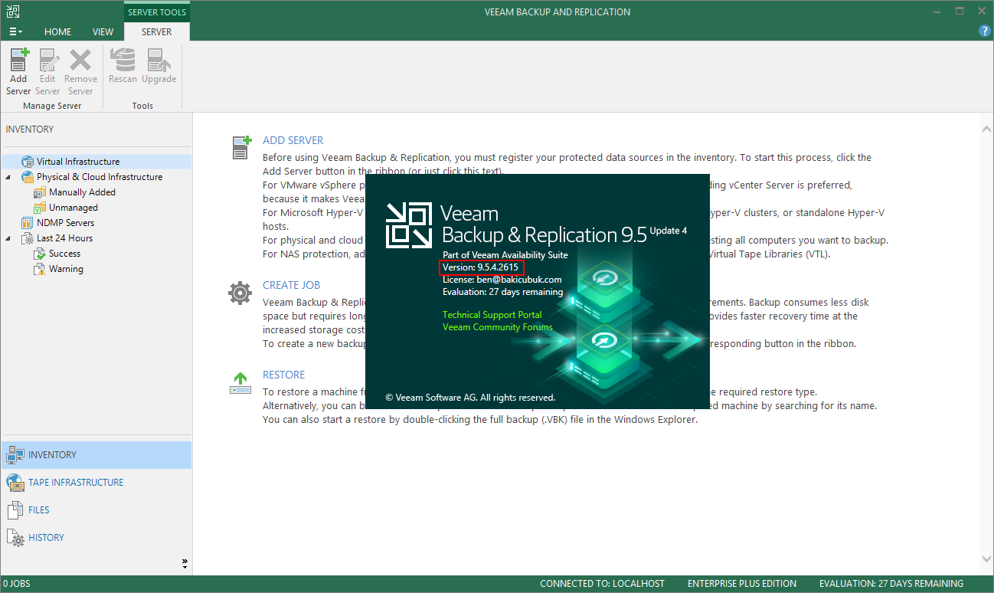The height and width of the screenshot is (593, 994).
Task: Click the Restore green arrow icon
Action: tap(240, 382)
